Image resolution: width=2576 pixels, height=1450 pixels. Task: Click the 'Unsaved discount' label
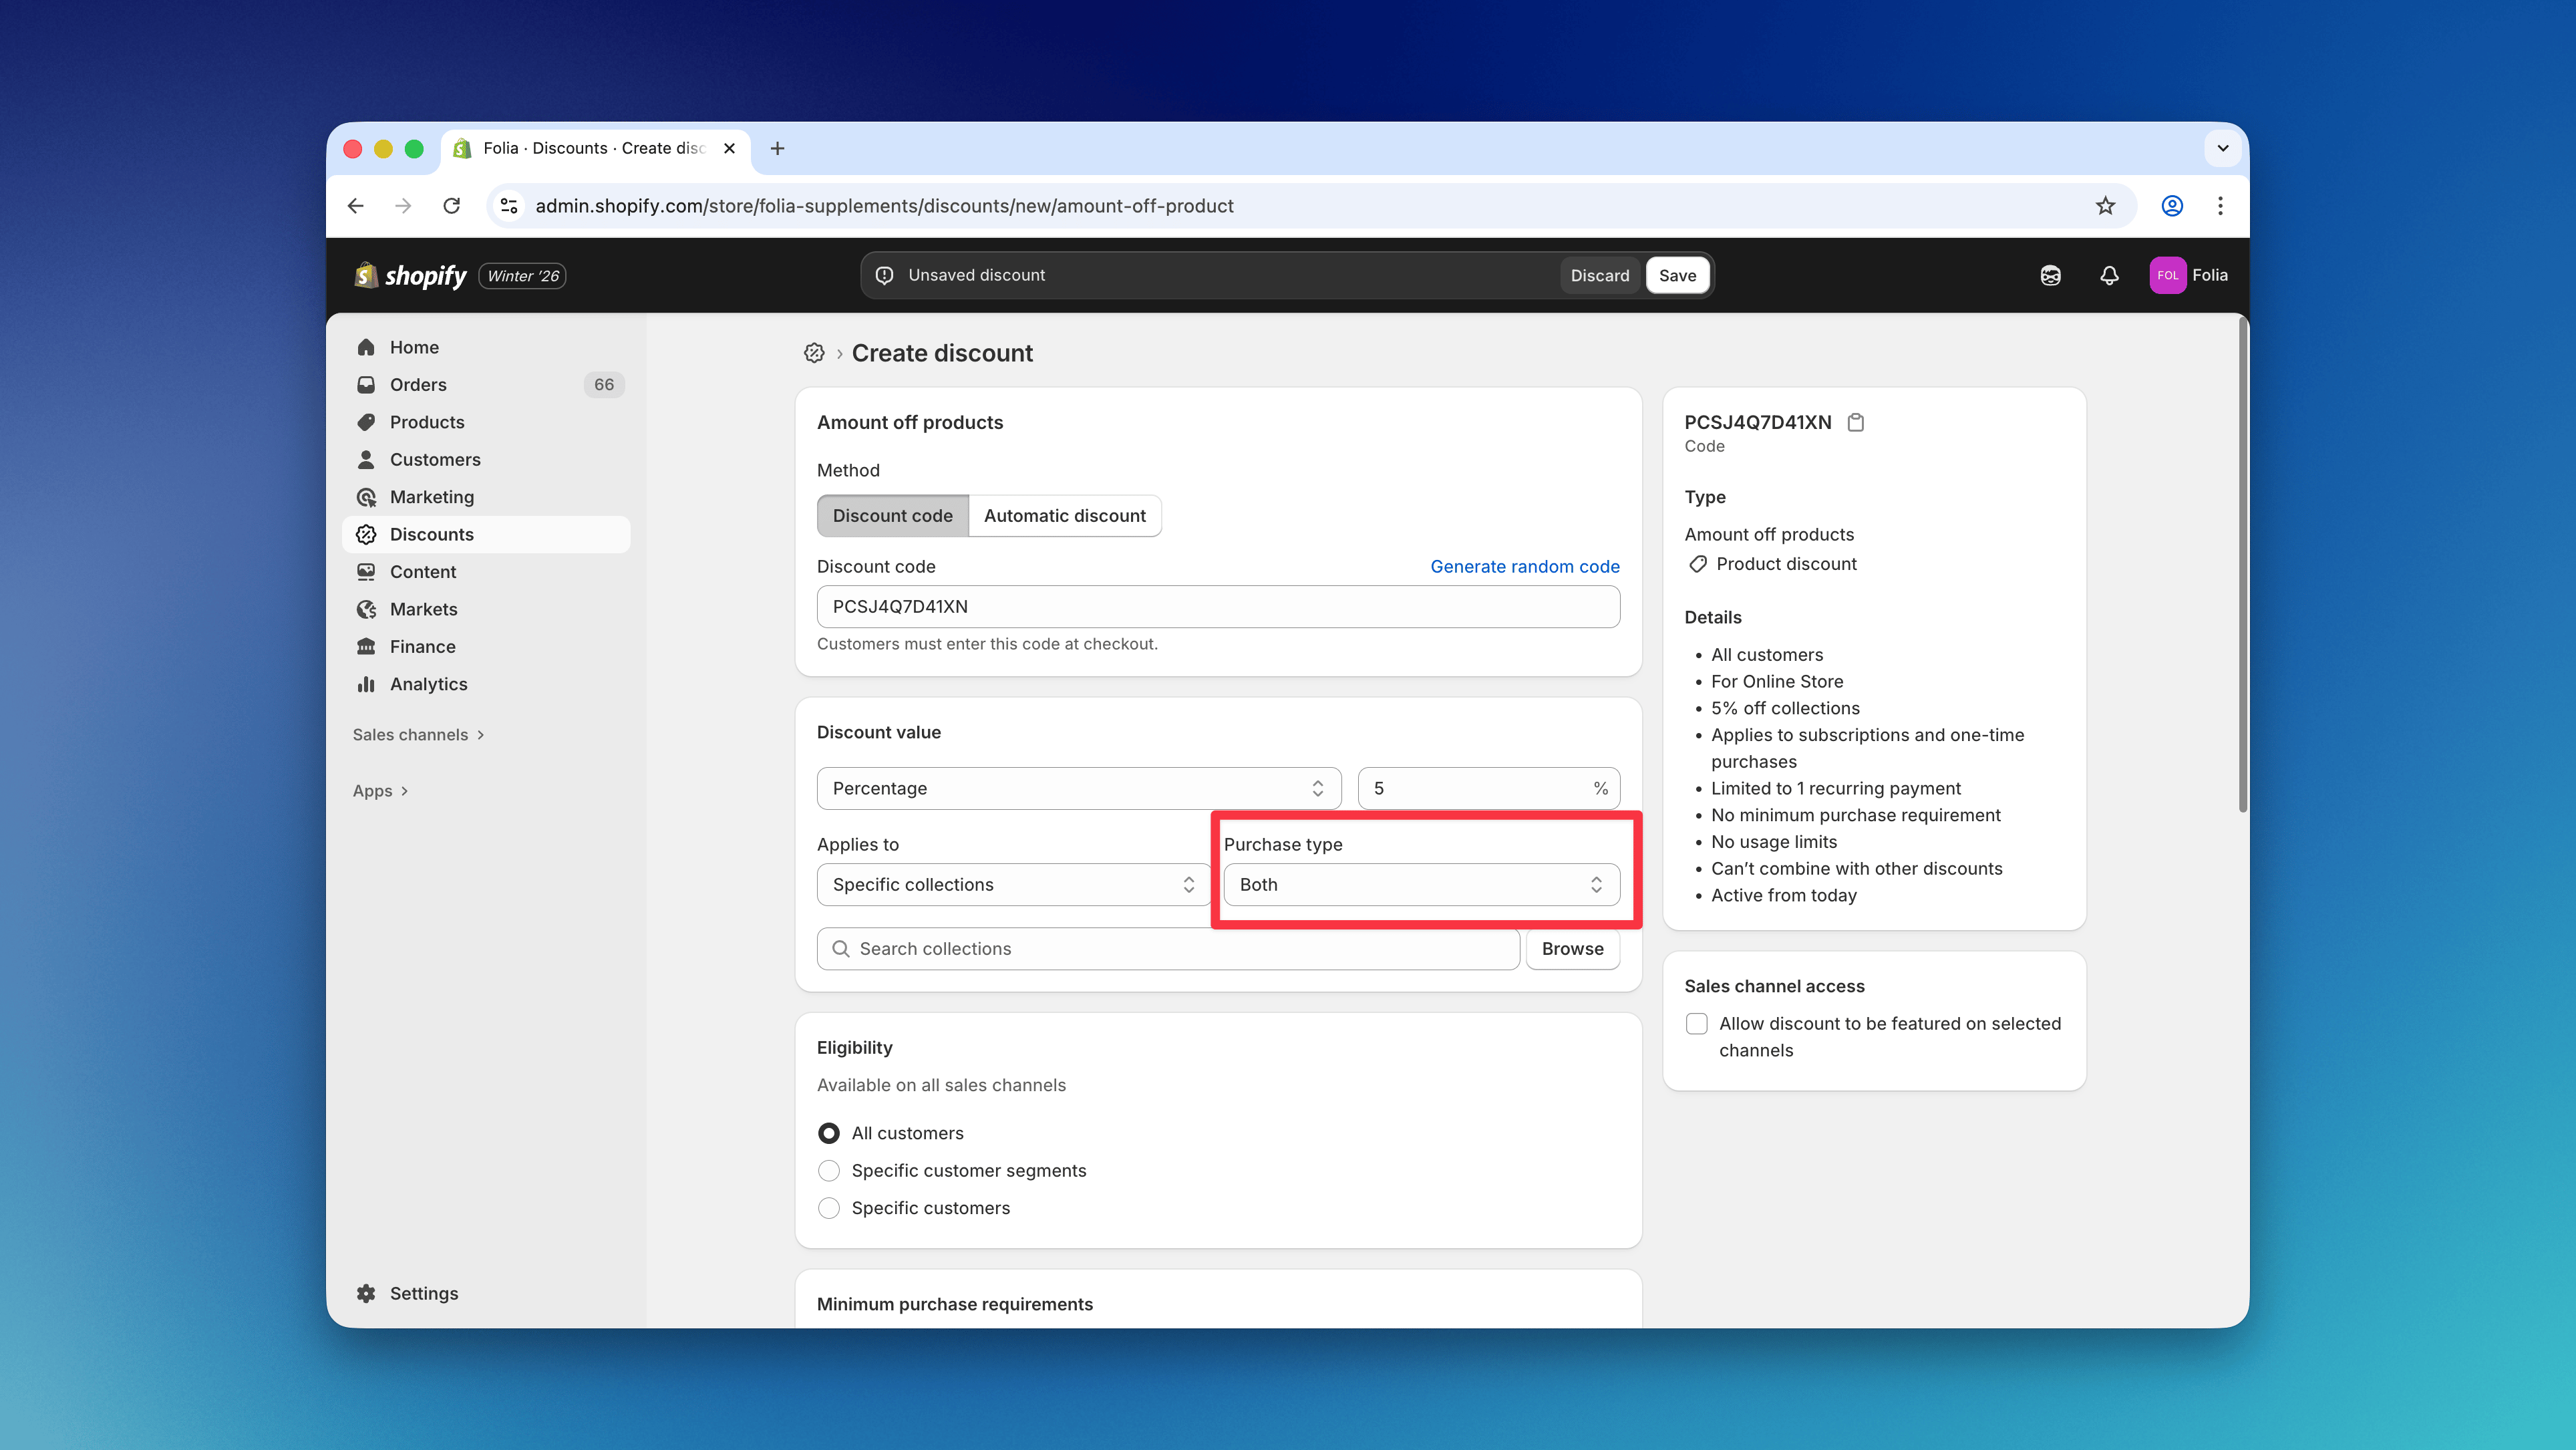pos(976,275)
